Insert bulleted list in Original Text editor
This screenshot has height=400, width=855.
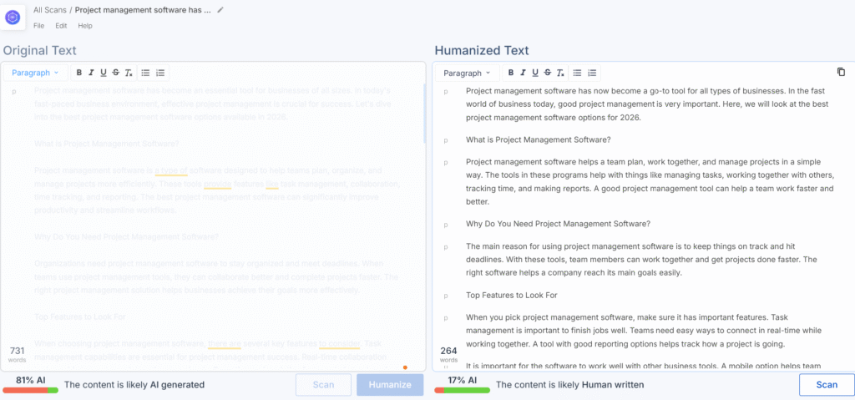145,73
